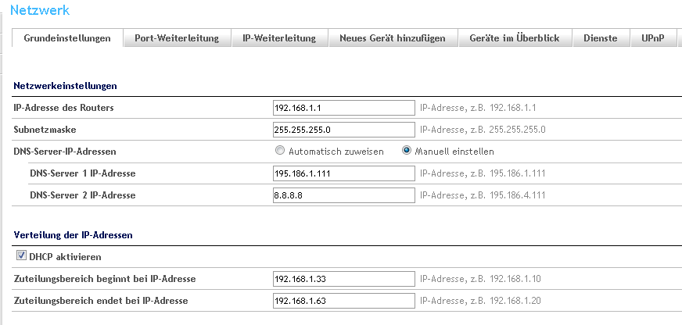Focus the DNS-Server 2 IP field
The width and height of the screenshot is (682, 325).
(x=343, y=195)
